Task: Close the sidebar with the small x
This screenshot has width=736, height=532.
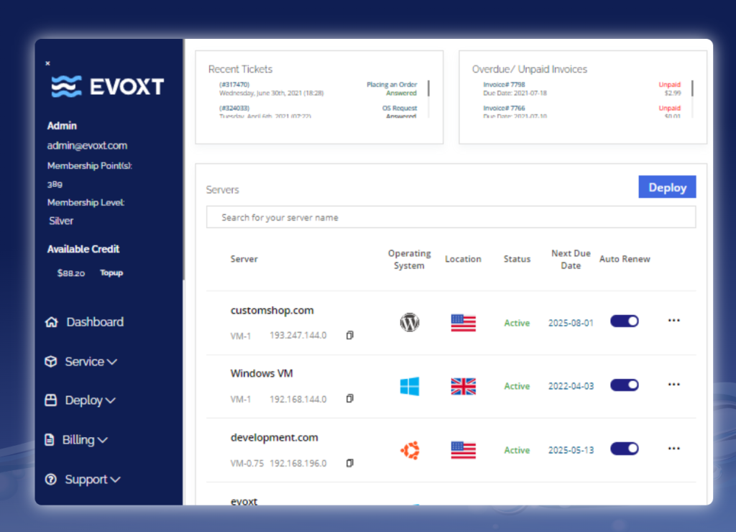Action: [47, 63]
